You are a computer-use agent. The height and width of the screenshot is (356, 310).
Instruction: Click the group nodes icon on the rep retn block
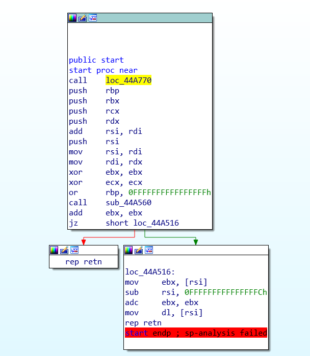pos(74,250)
